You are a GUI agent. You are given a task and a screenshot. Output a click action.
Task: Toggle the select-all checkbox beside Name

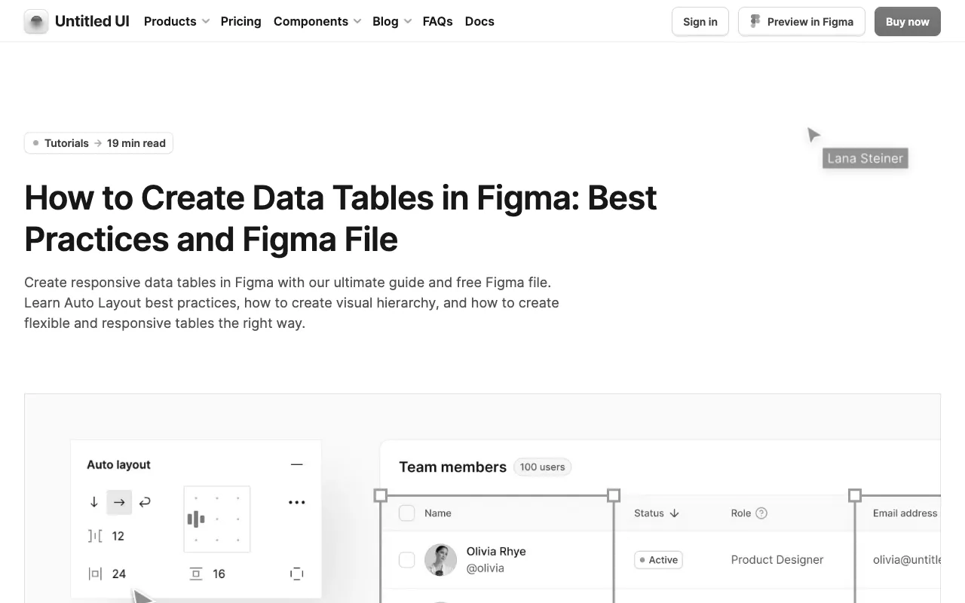coord(407,513)
